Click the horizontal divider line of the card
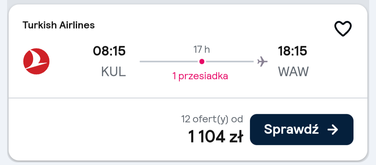Screen dimensions: 376x165 point(188,98)
